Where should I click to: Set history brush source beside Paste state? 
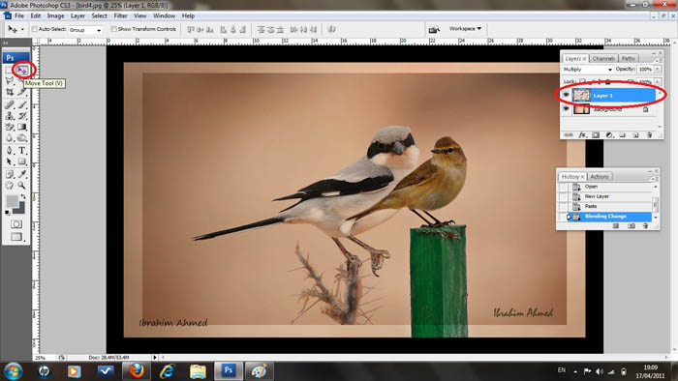[x=563, y=206]
